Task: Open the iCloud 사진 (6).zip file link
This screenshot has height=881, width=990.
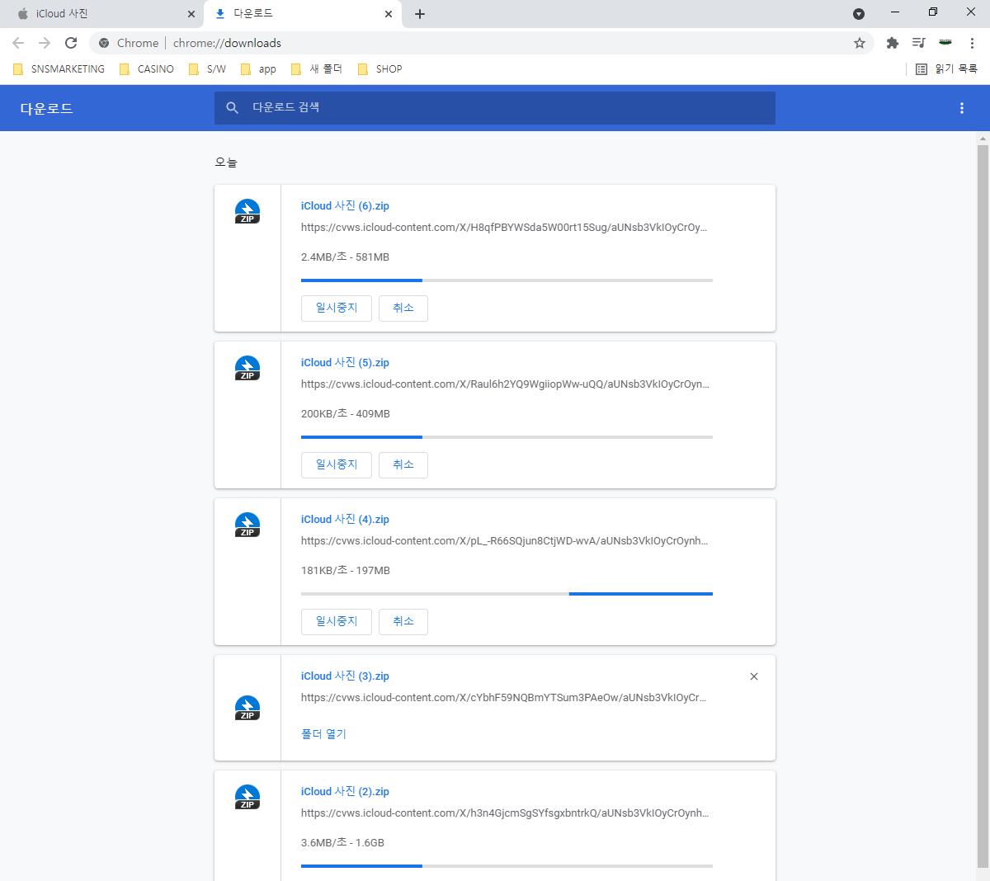Action: coord(345,206)
